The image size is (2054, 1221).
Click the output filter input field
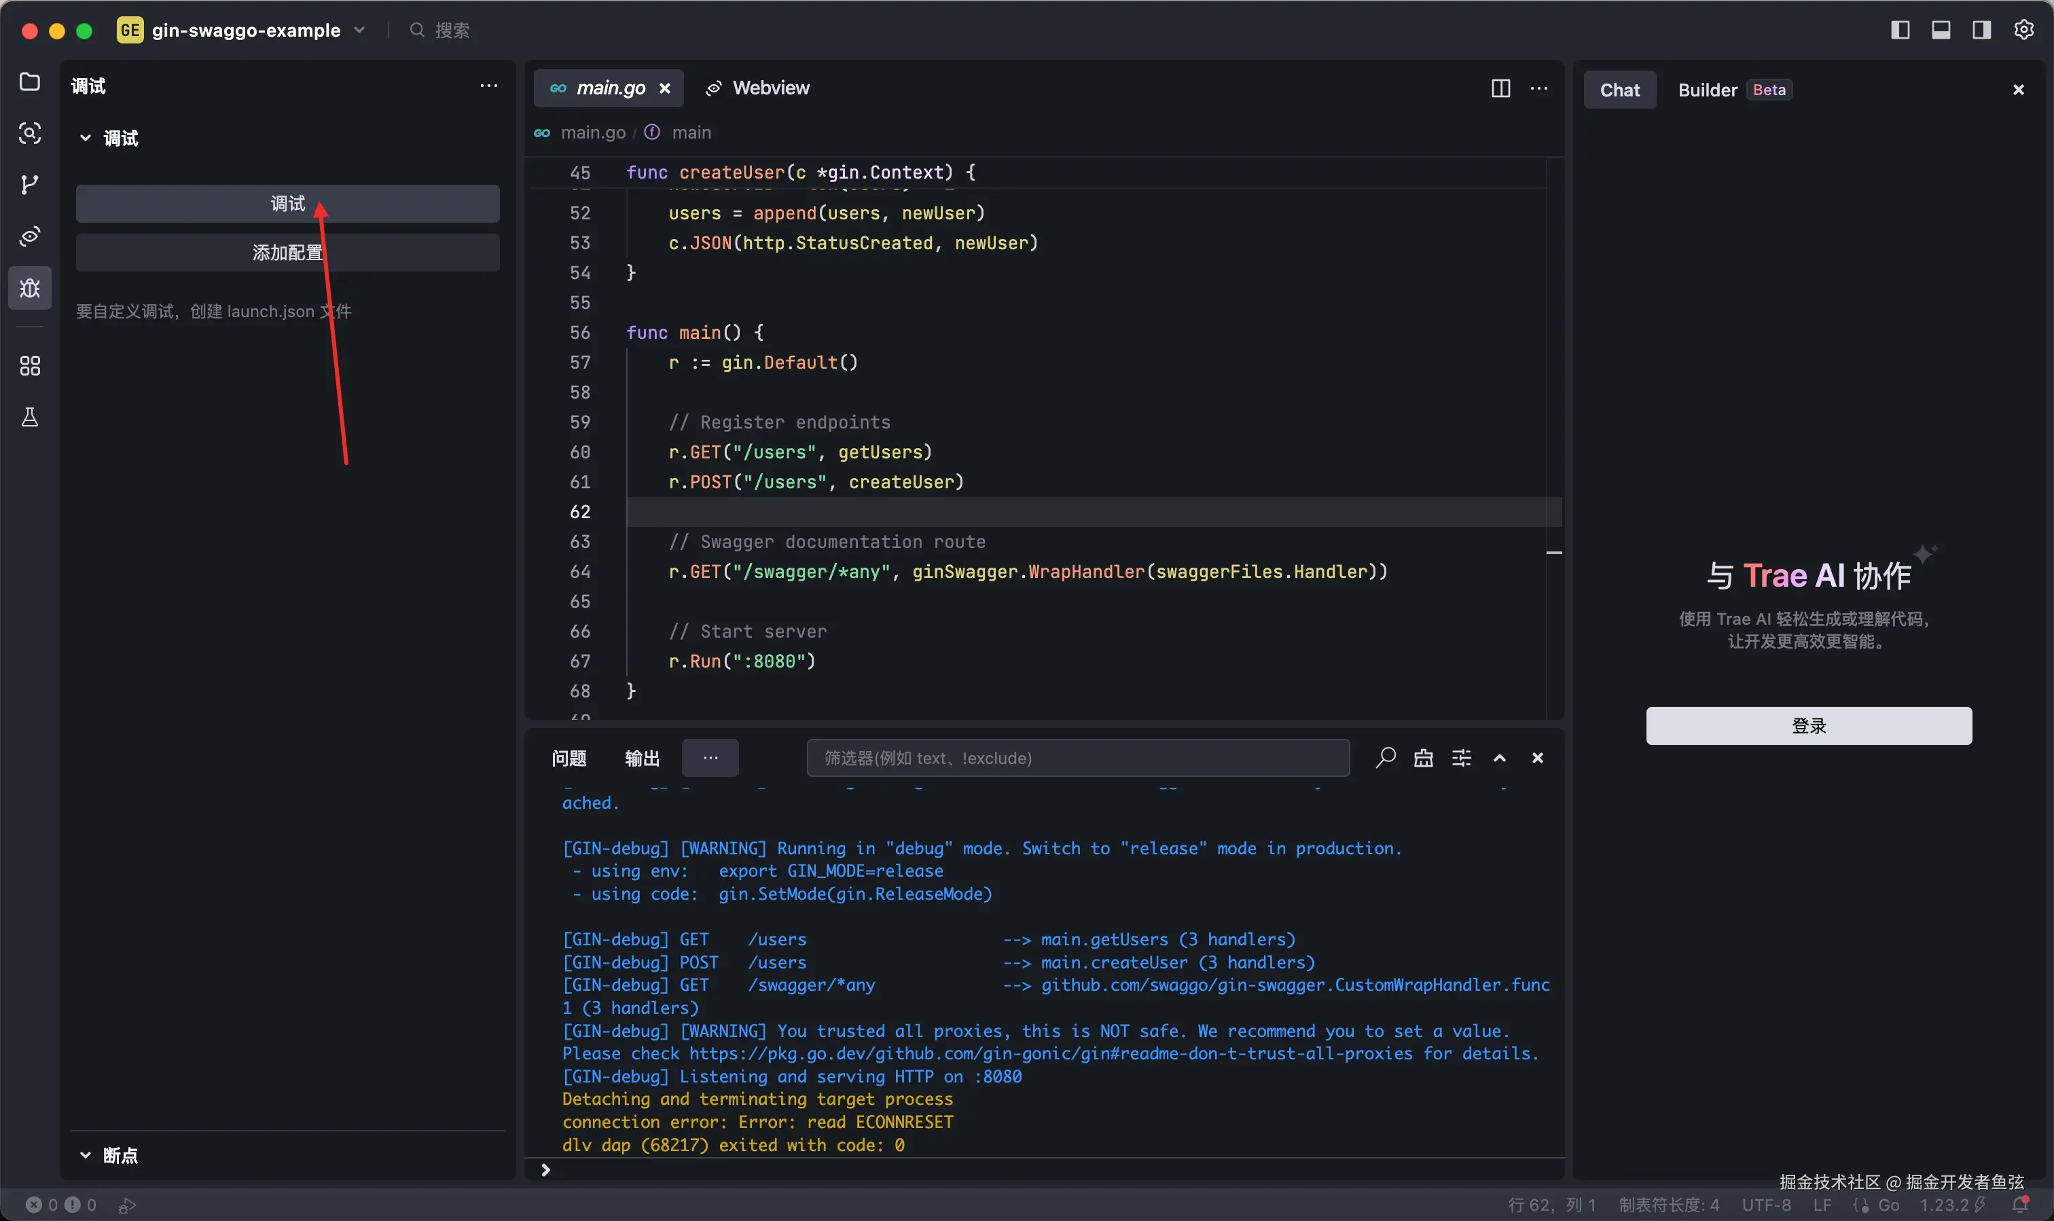click(x=1077, y=758)
